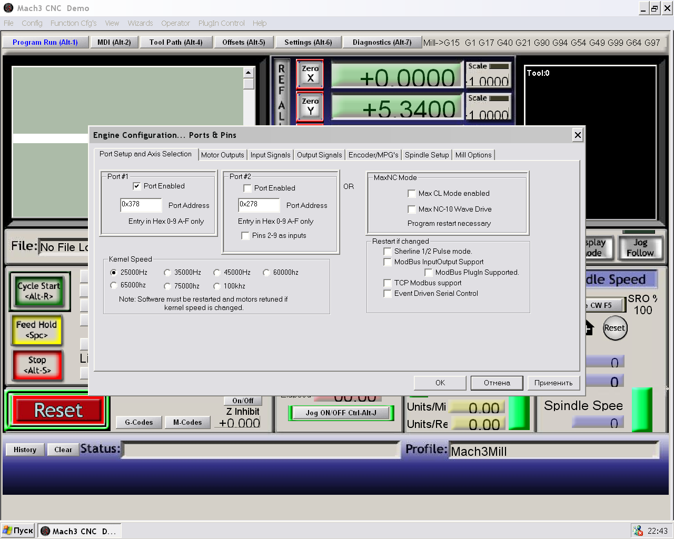Click OK in the Ports & Pins dialog
Image resolution: width=674 pixels, height=539 pixels.
[440, 383]
